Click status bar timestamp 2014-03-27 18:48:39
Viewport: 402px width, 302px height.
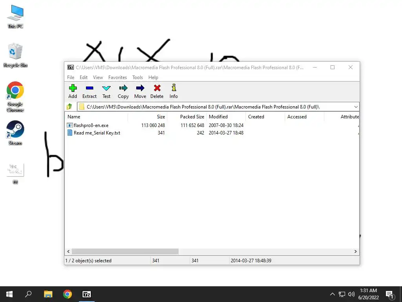tap(251, 260)
